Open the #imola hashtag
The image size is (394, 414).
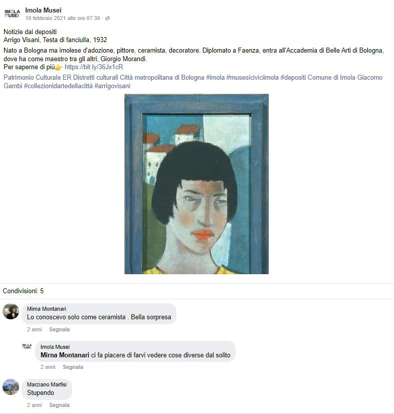point(215,77)
